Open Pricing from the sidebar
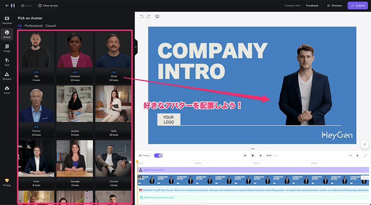371x205 pixels. pos(7,183)
